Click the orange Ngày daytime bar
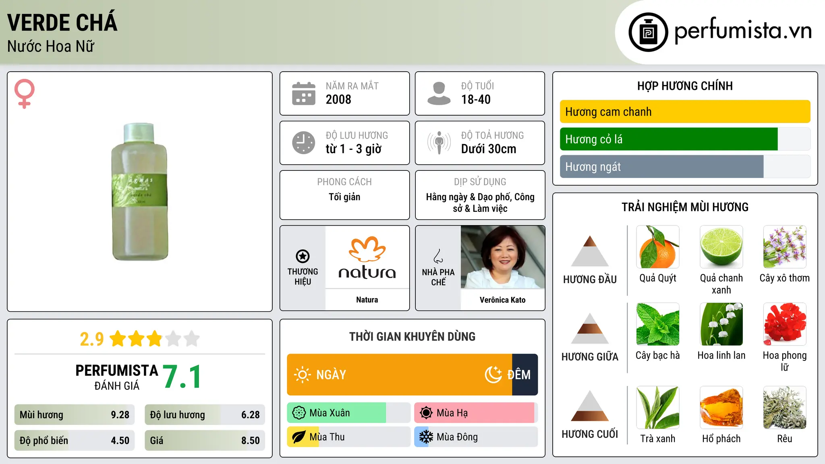Viewport: 825px width, 464px height. pos(400,375)
